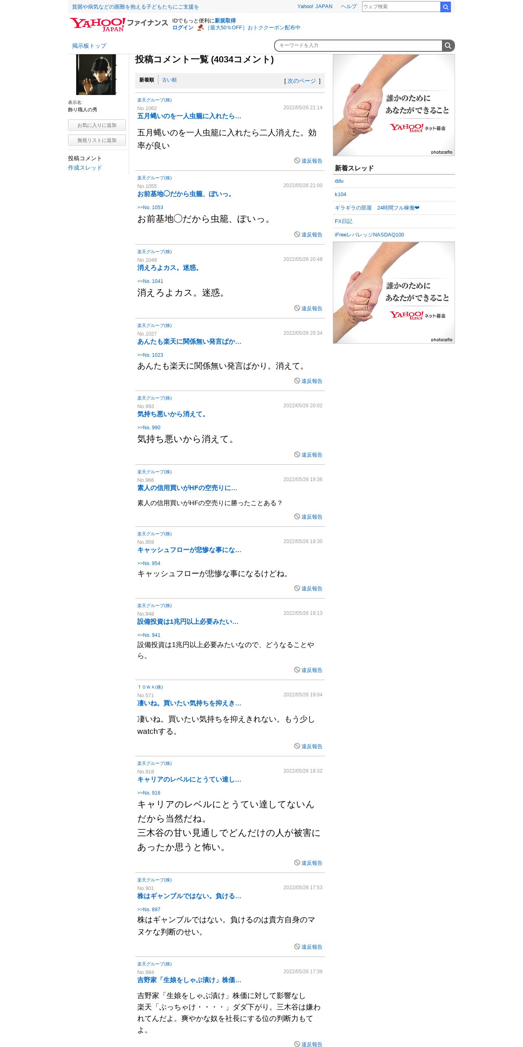The height and width of the screenshot is (1047, 523).
Task: Open iFreeレバレッジNASDAQ100 thread
Action: (x=369, y=235)
